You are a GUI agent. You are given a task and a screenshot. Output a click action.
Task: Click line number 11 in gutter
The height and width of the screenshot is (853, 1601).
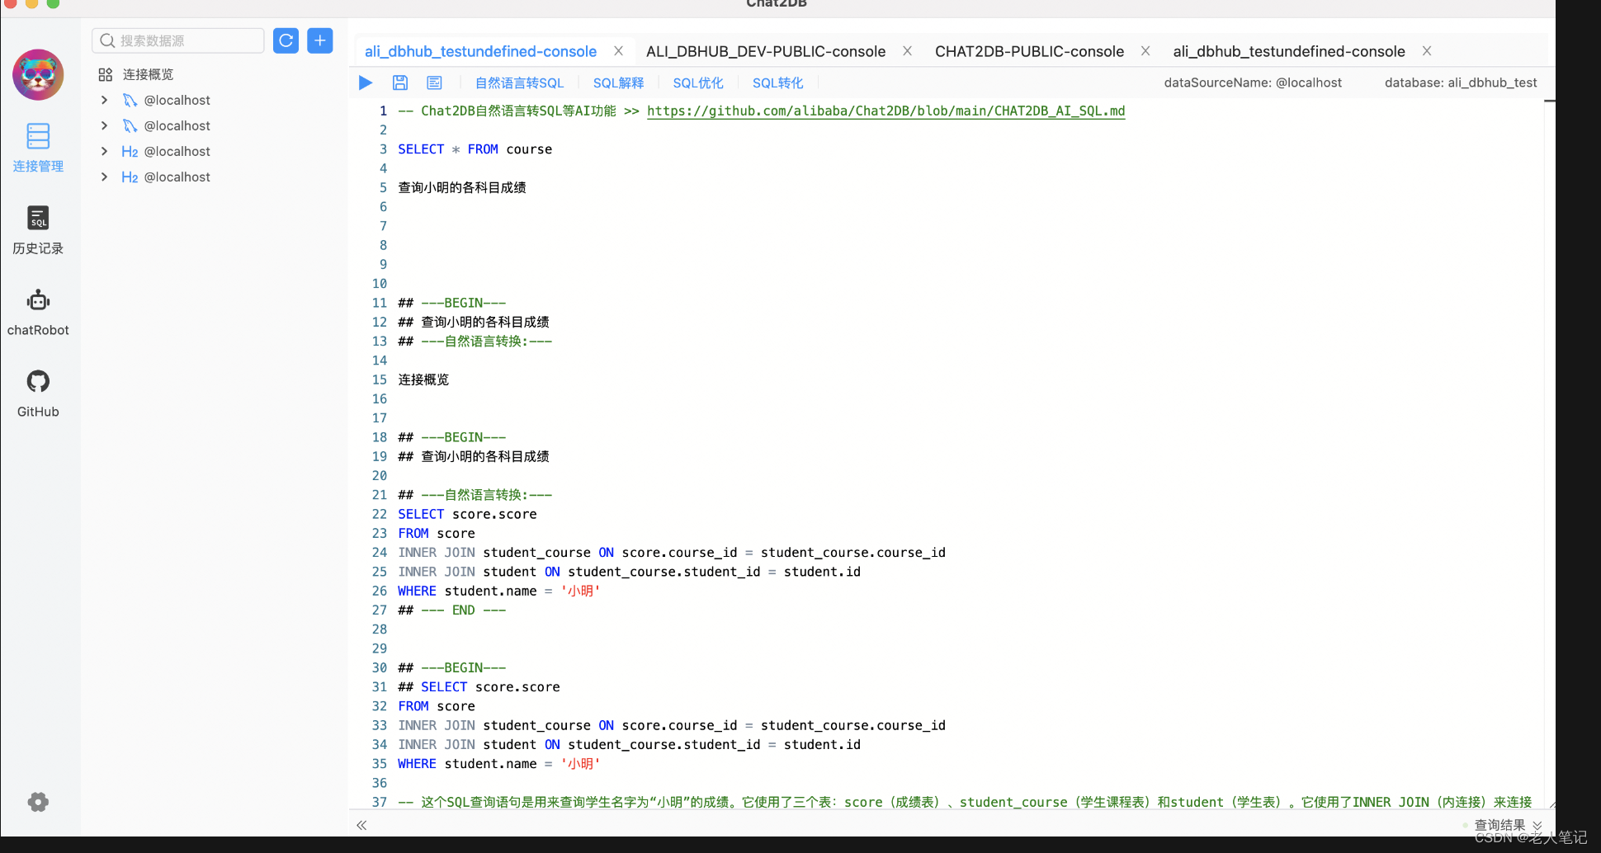click(379, 303)
